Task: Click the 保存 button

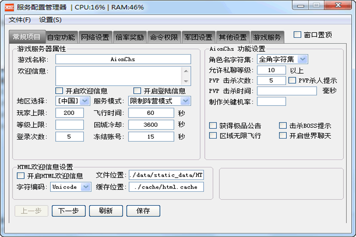Action: pos(143,211)
